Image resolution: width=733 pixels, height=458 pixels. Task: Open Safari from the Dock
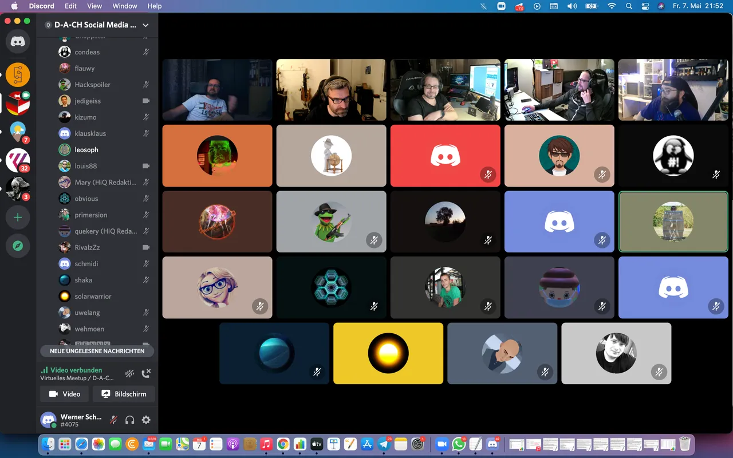[82, 444]
